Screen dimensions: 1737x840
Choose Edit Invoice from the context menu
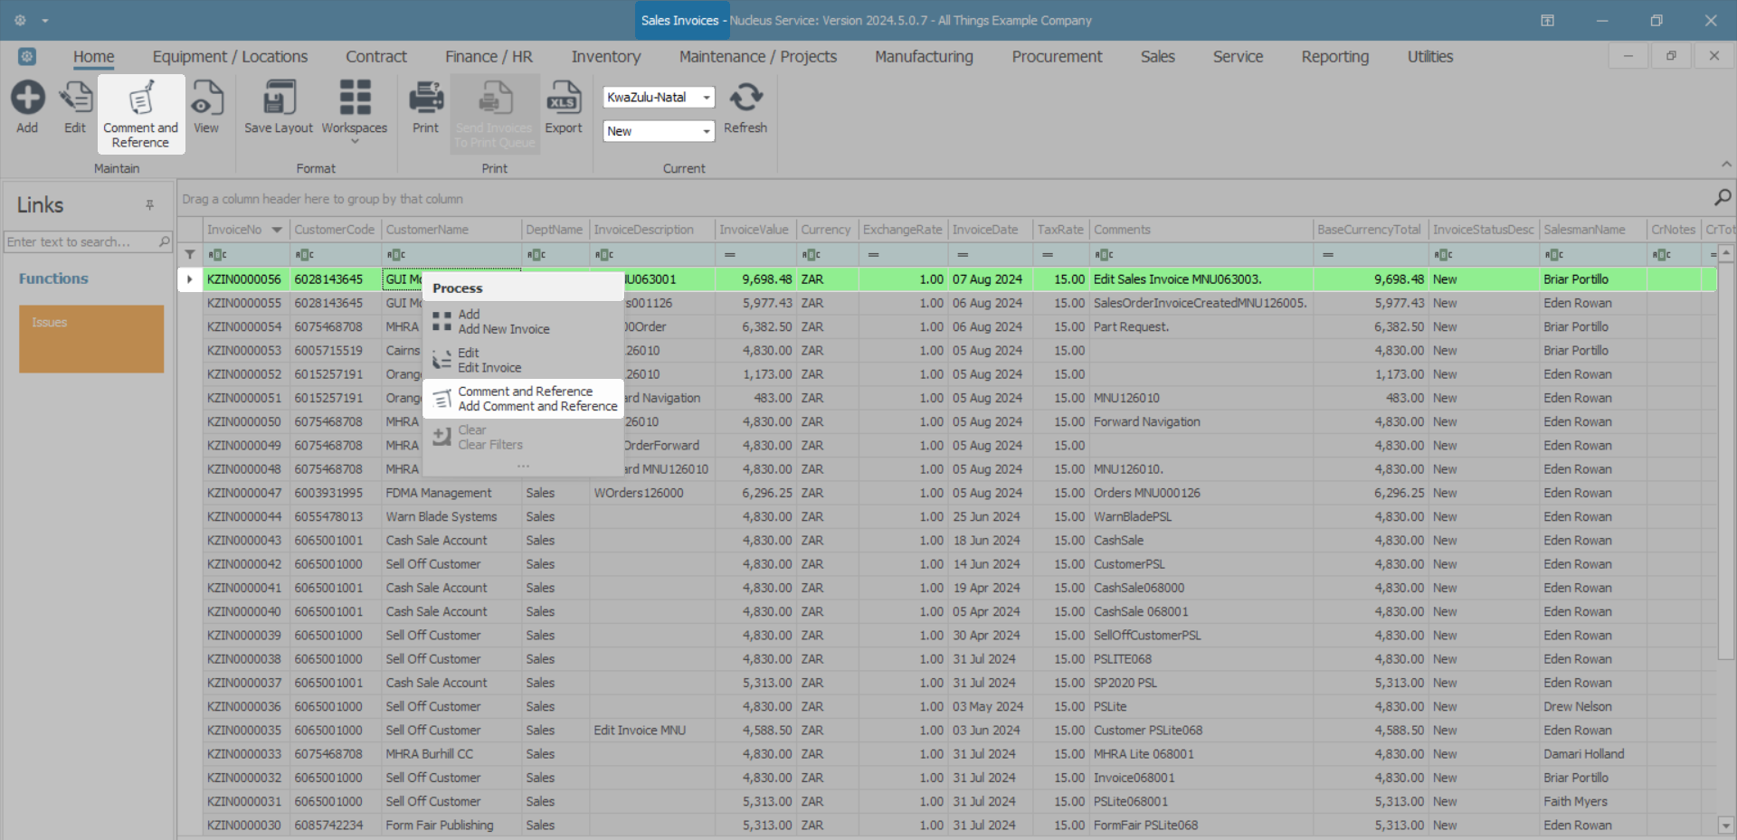click(489, 361)
